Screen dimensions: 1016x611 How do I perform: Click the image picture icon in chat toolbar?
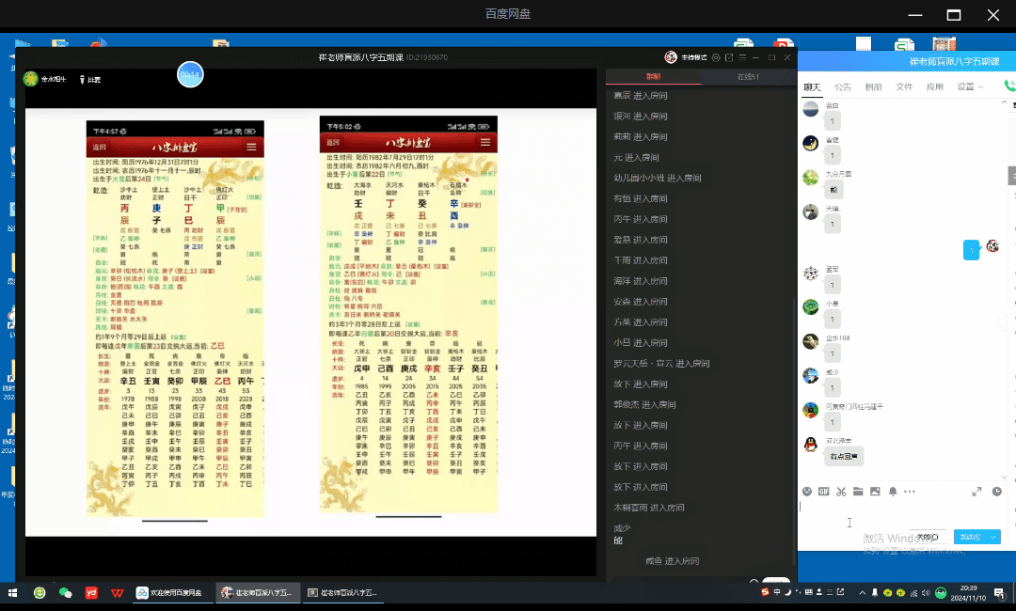[875, 492]
